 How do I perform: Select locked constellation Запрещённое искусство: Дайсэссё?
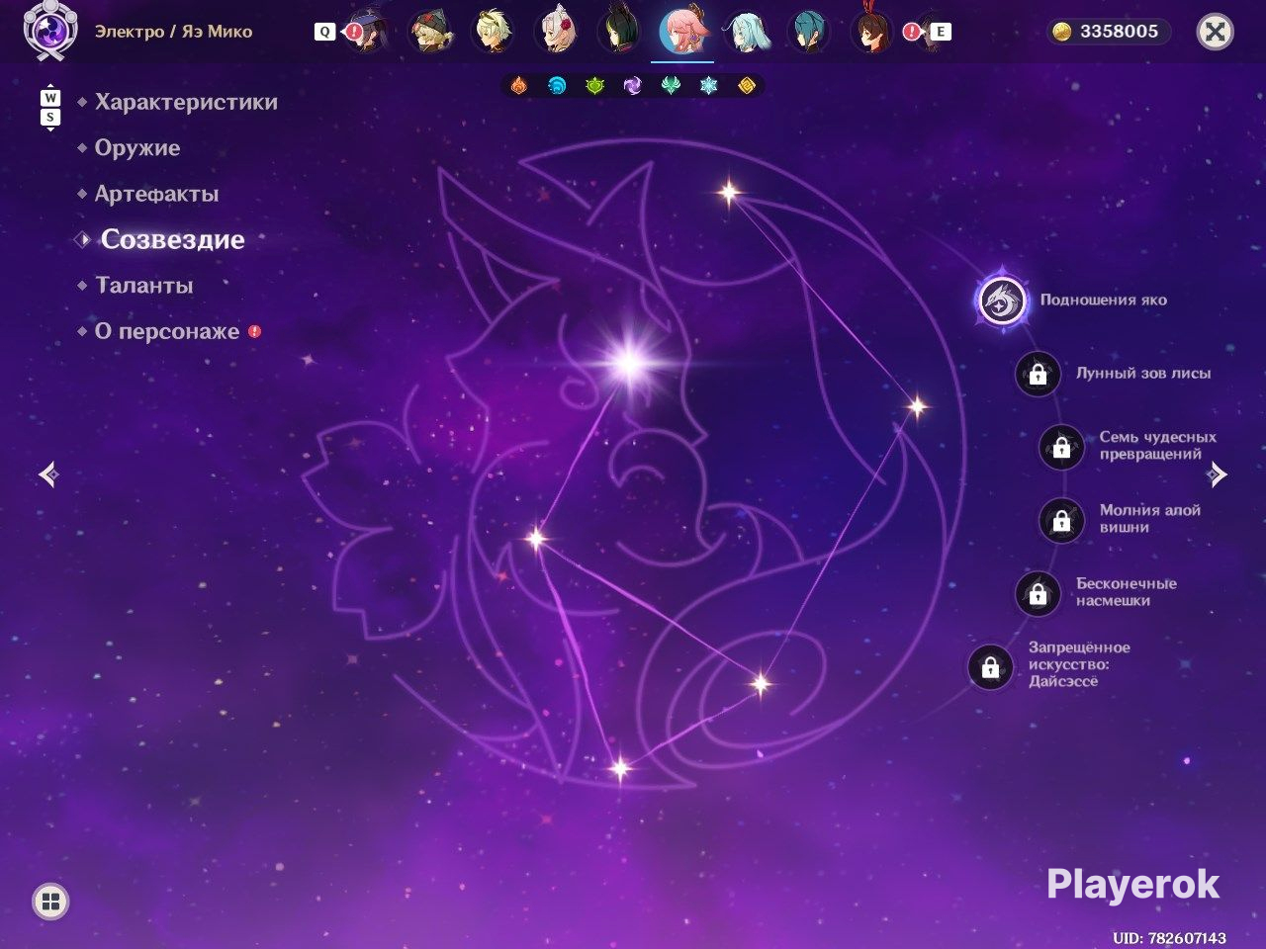pyautogui.click(x=990, y=667)
